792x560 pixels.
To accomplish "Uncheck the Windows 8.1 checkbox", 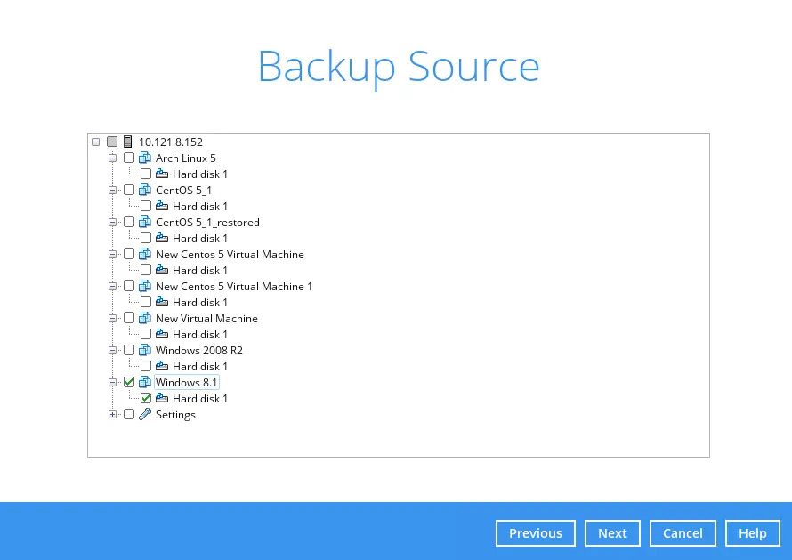I will (x=129, y=383).
